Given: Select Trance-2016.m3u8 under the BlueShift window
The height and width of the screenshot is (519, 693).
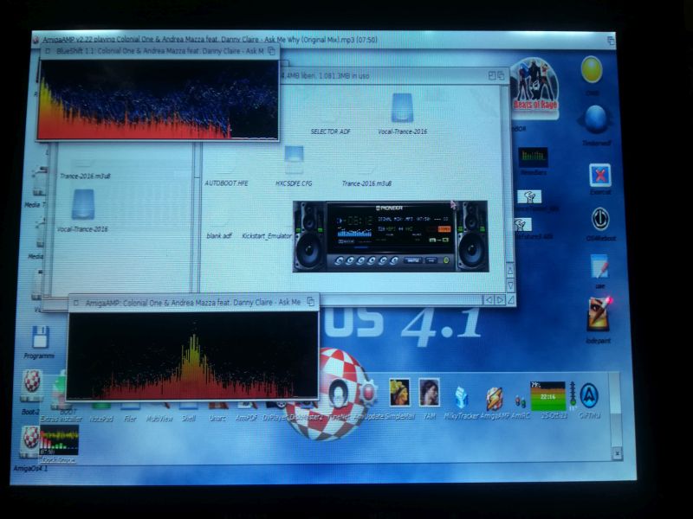Looking at the screenshot, I should [85, 176].
